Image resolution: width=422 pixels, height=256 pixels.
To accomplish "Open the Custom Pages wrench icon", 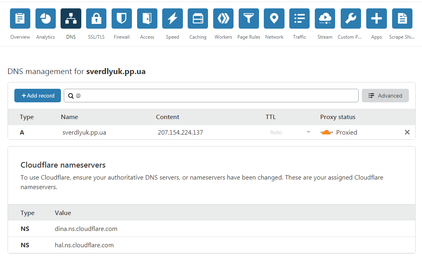I will [351, 19].
